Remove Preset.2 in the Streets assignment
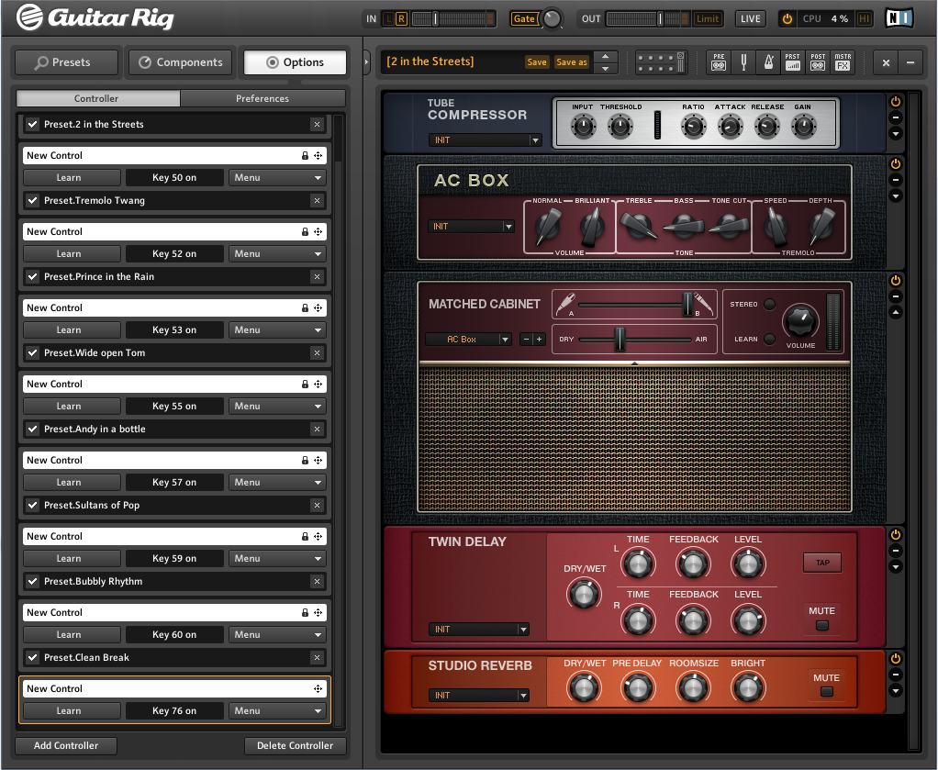Image resolution: width=938 pixels, height=770 pixels. pos(317,125)
